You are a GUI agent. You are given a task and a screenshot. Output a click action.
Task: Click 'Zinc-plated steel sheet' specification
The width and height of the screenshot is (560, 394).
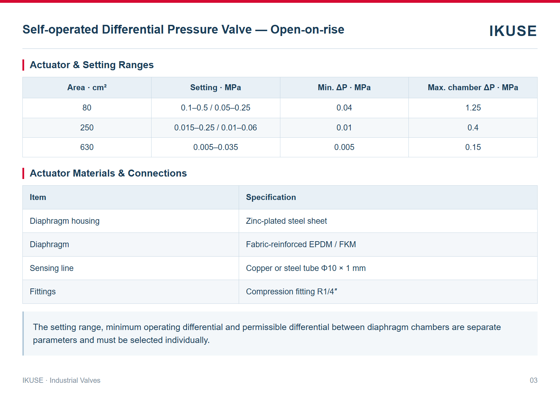pos(286,221)
